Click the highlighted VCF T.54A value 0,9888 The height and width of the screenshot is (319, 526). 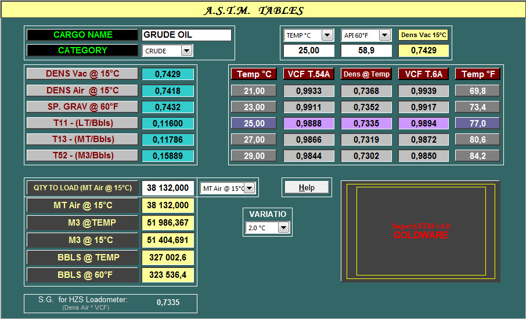[x=308, y=124]
